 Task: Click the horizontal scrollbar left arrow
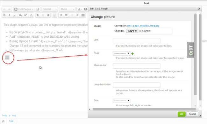coord(89,109)
